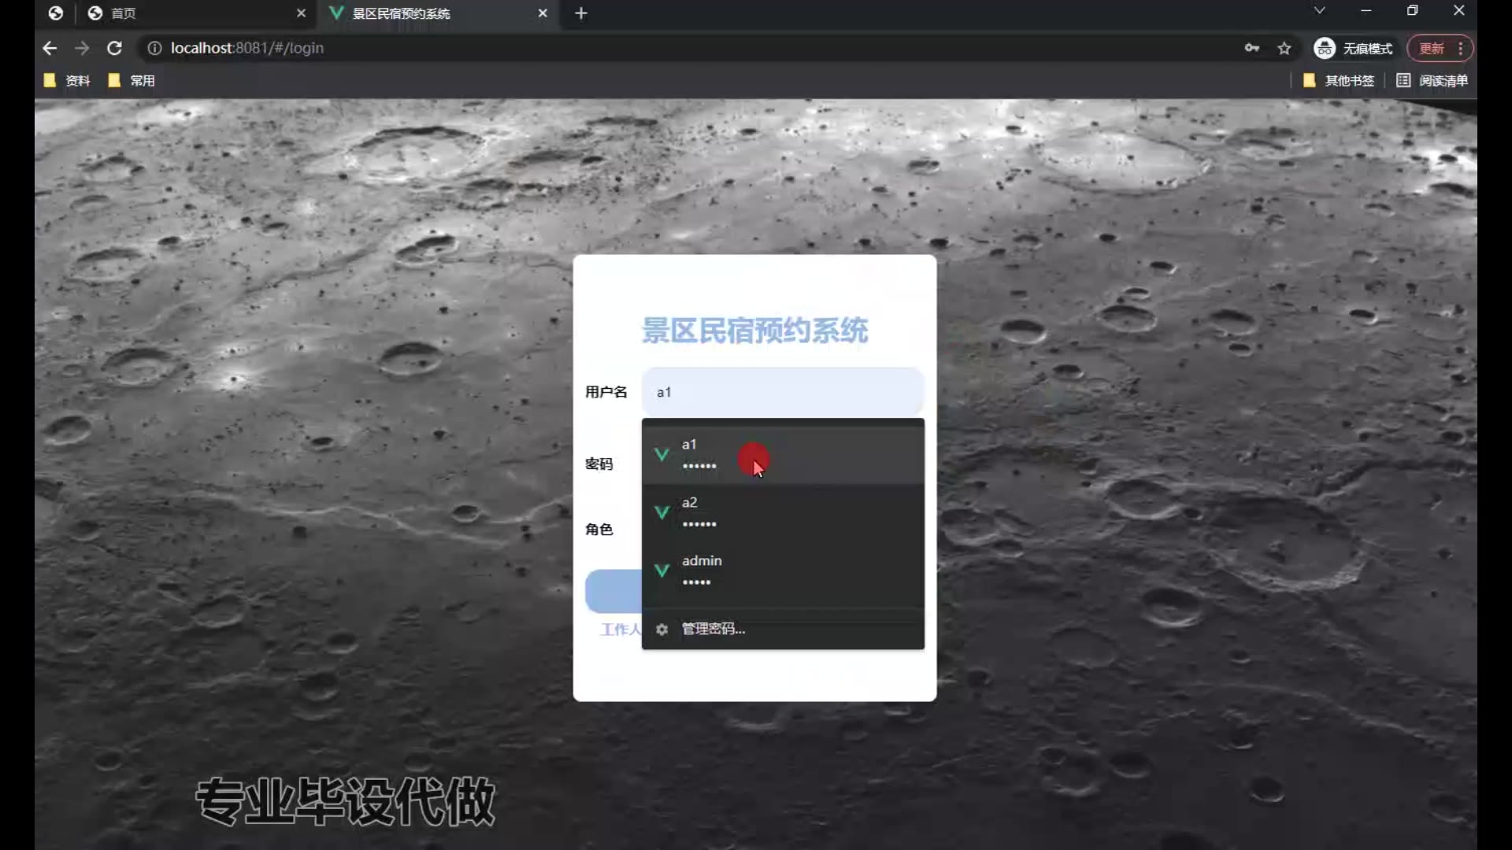
Task: Click the 管理密码 manage passwords option
Action: click(x=713, y=629)
